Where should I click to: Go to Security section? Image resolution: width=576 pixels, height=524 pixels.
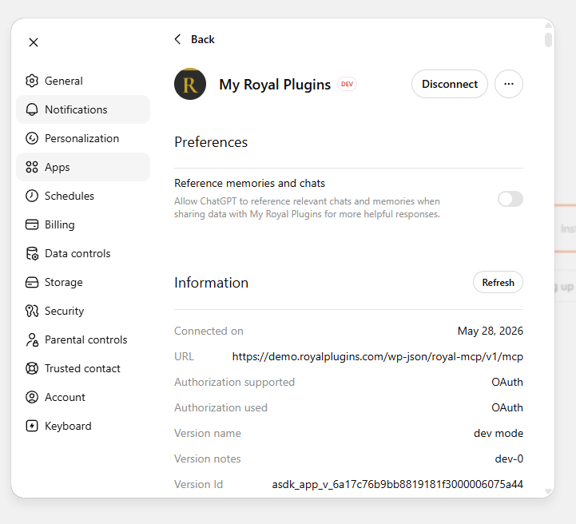pos(83,311)
